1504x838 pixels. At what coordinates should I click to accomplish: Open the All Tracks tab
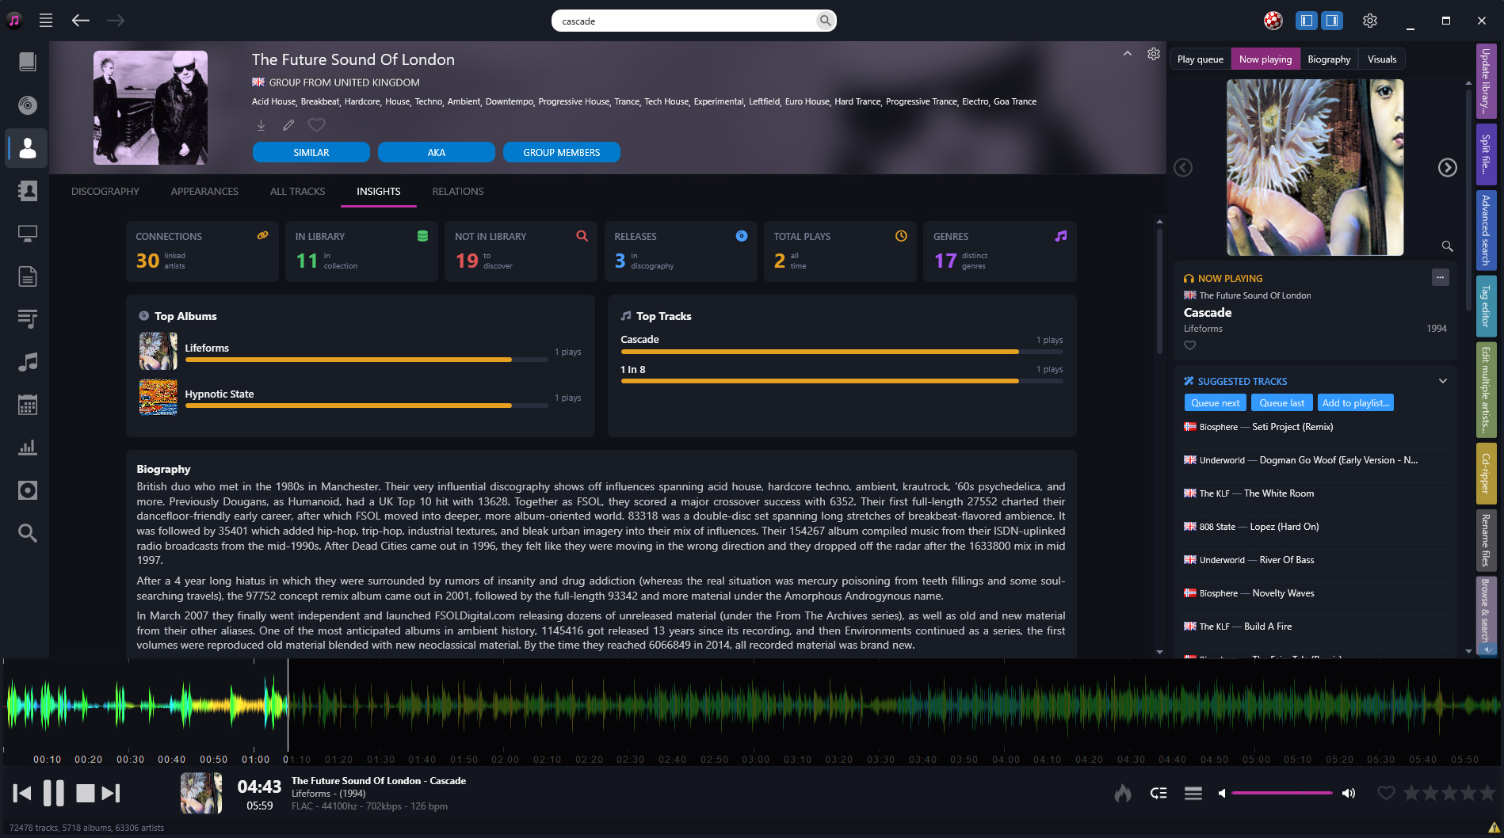(x=298, y=192)
